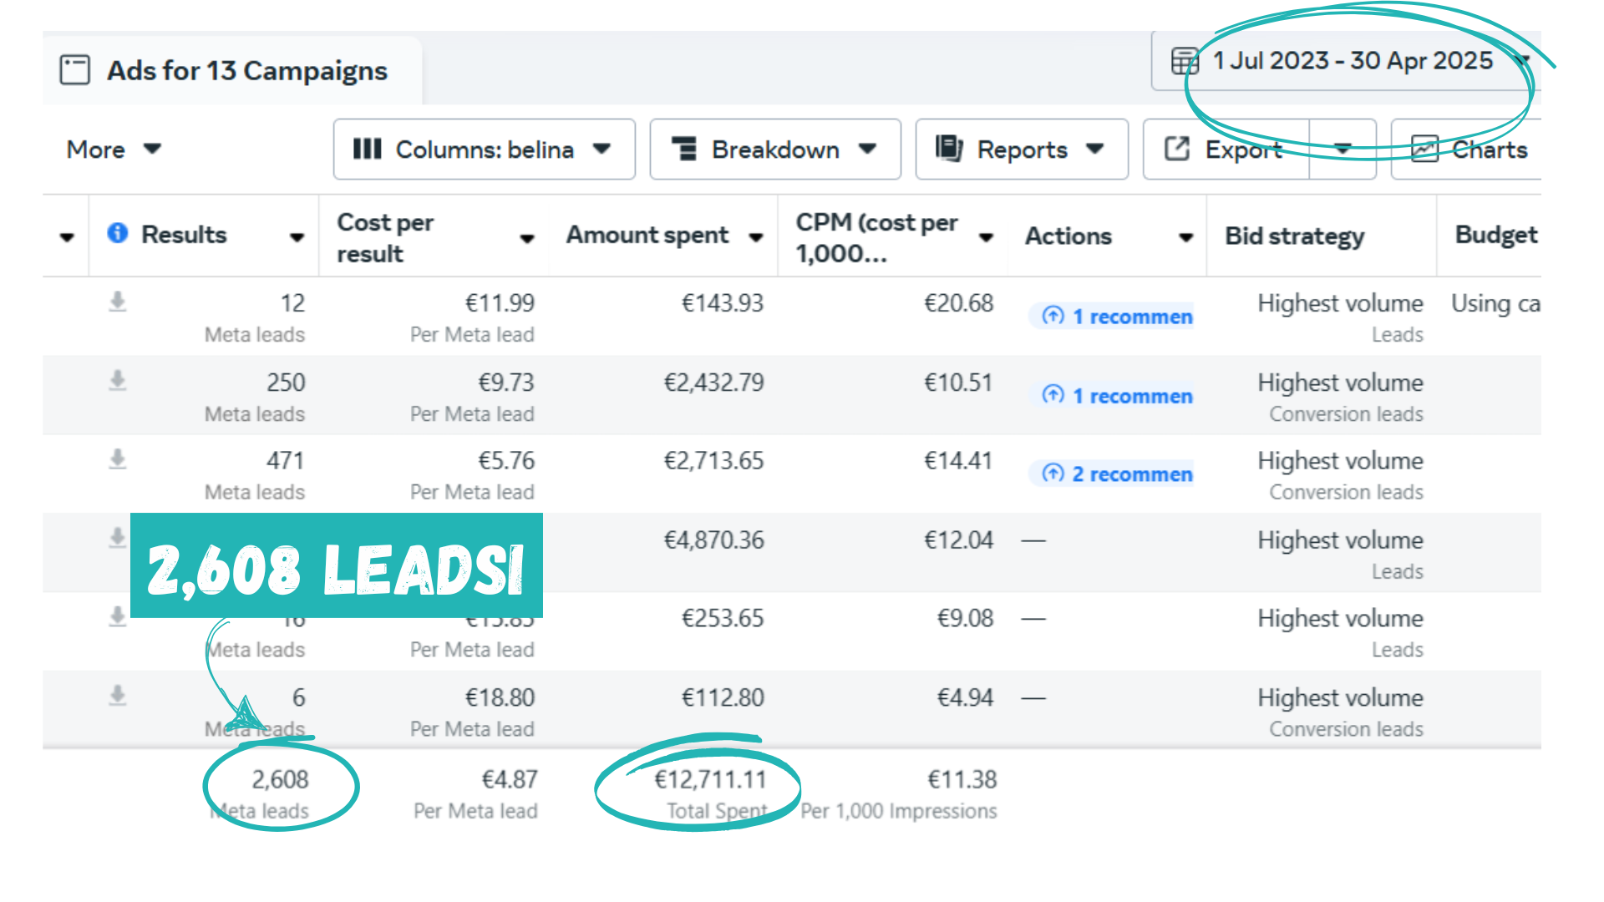Click the download icon in 12 leads row
Screen dimensions: 1604x902
point(118,302)
